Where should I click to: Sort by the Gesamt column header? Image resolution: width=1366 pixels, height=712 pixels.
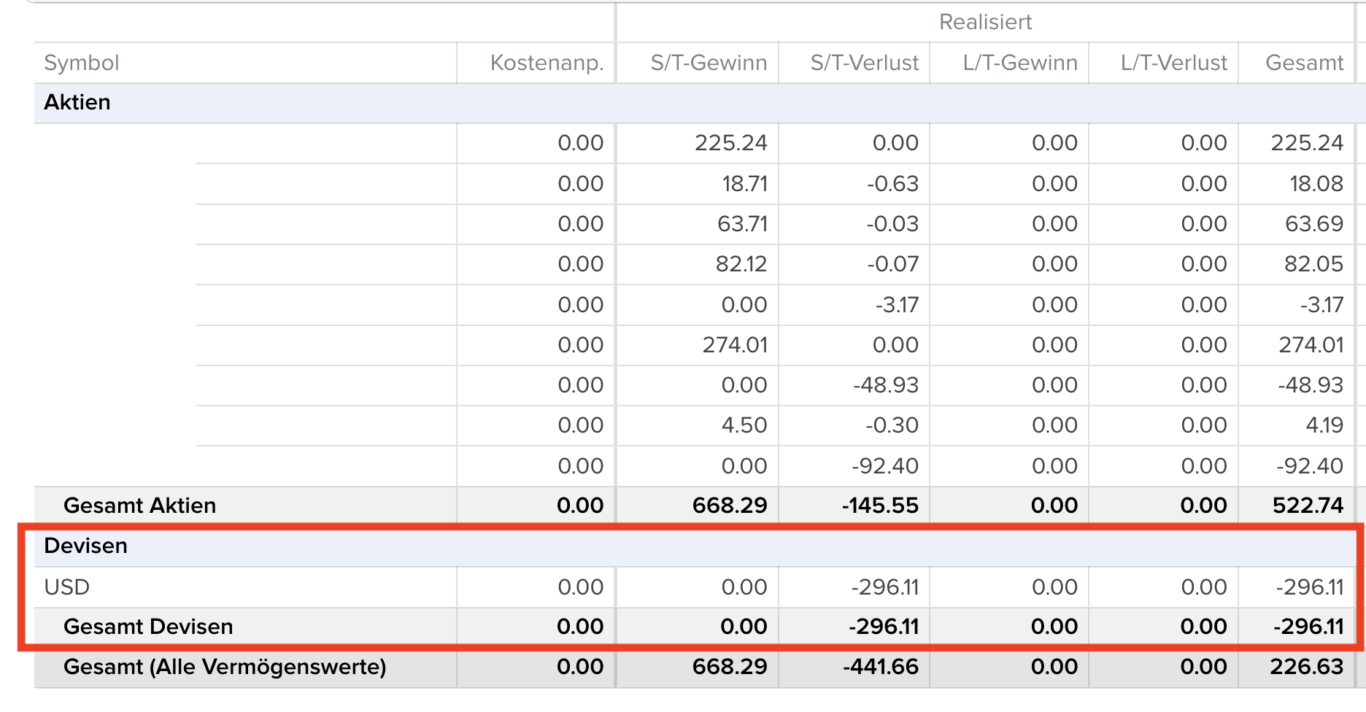[x=1304, y=63]
